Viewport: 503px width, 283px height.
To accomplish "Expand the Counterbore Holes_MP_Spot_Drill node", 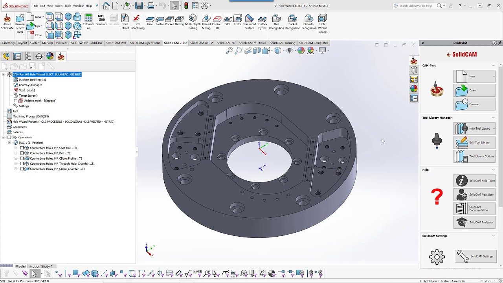I will (x=16, y=148).
